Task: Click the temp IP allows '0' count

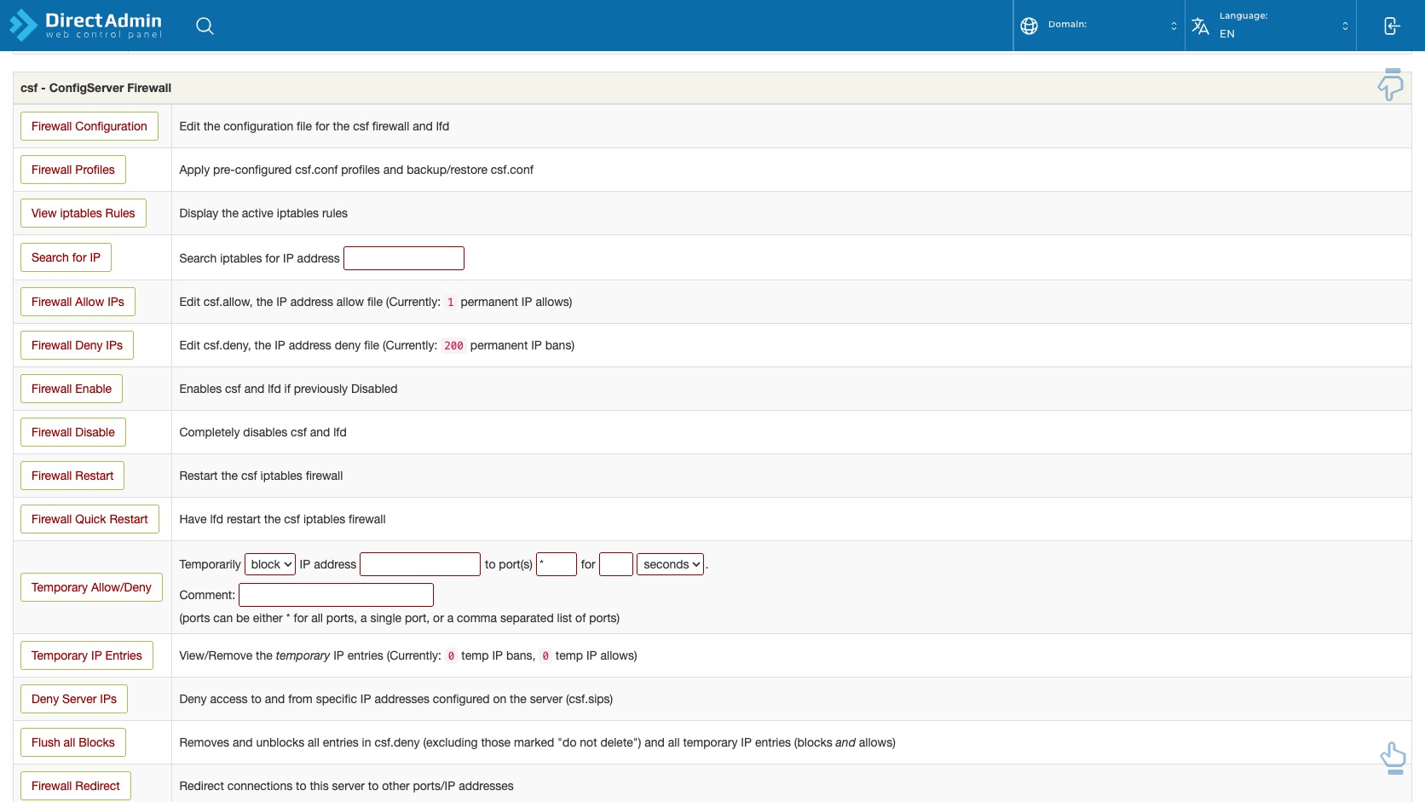Action: pyautogui.click(x=545, y=656)
